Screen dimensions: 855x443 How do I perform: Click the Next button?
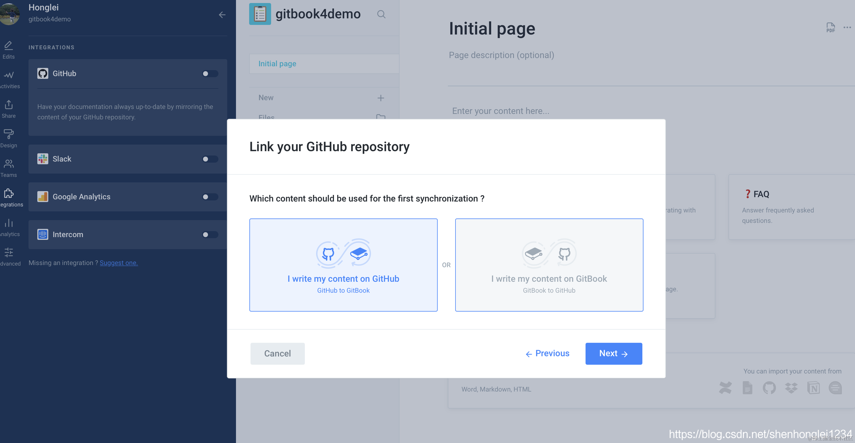tap(613, 354)
